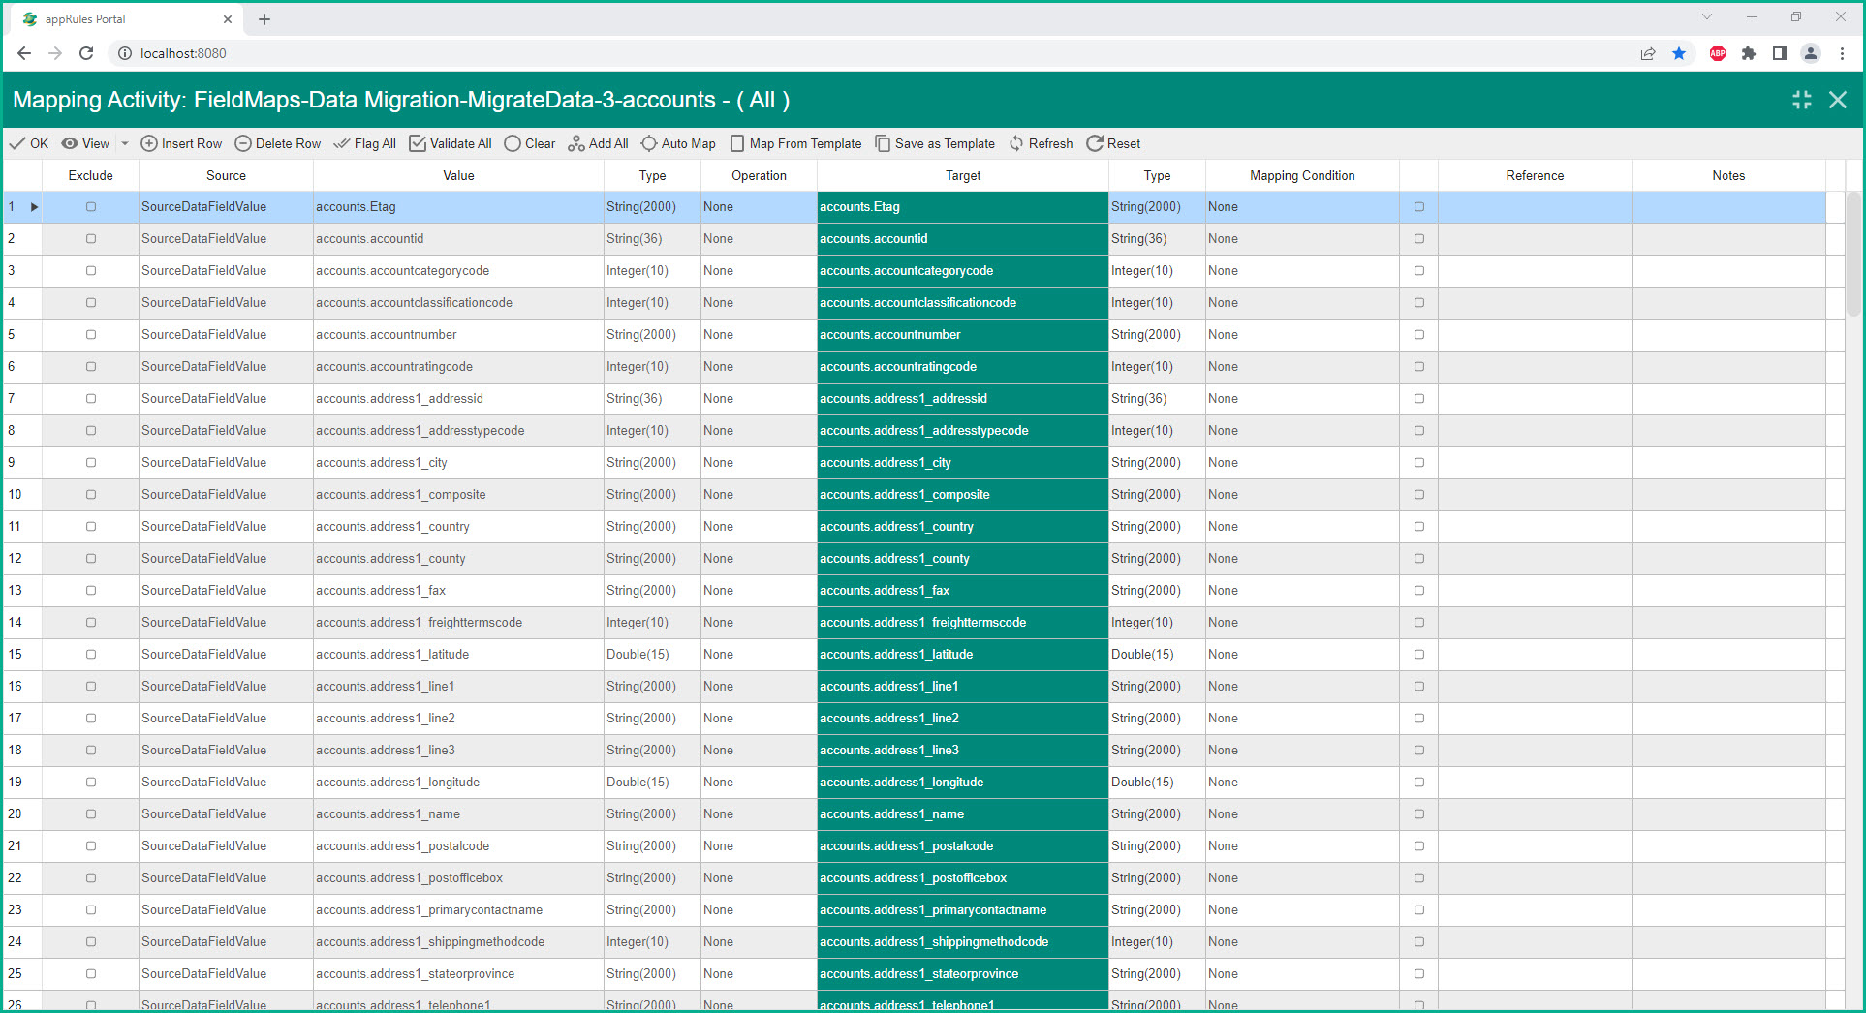
Task: Click the Add All nodes icon
Action: pyautogui.click(x=576, y=143)
